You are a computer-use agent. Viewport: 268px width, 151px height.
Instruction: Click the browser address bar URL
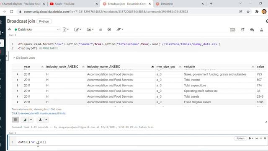click(x=106, y=12)
